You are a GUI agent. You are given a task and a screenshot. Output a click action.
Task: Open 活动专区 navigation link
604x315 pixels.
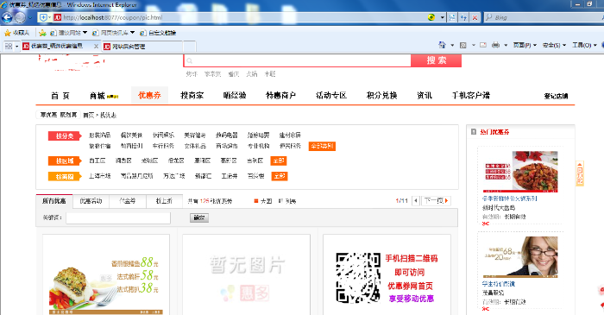pyautogui.click(x=331, y=96)
